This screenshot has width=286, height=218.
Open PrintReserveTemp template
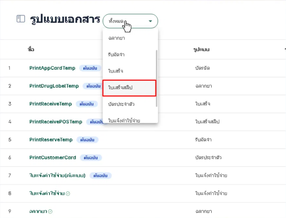coord(51,140)
